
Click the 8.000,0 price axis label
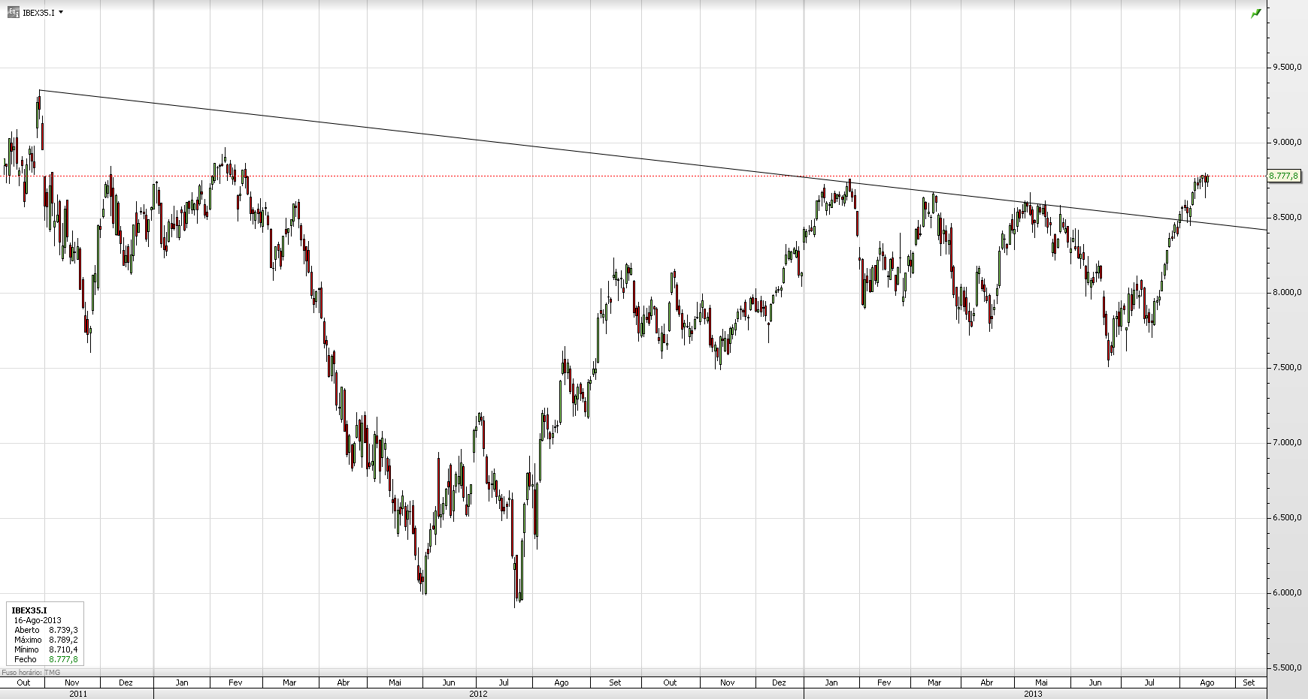(1286, 293)
